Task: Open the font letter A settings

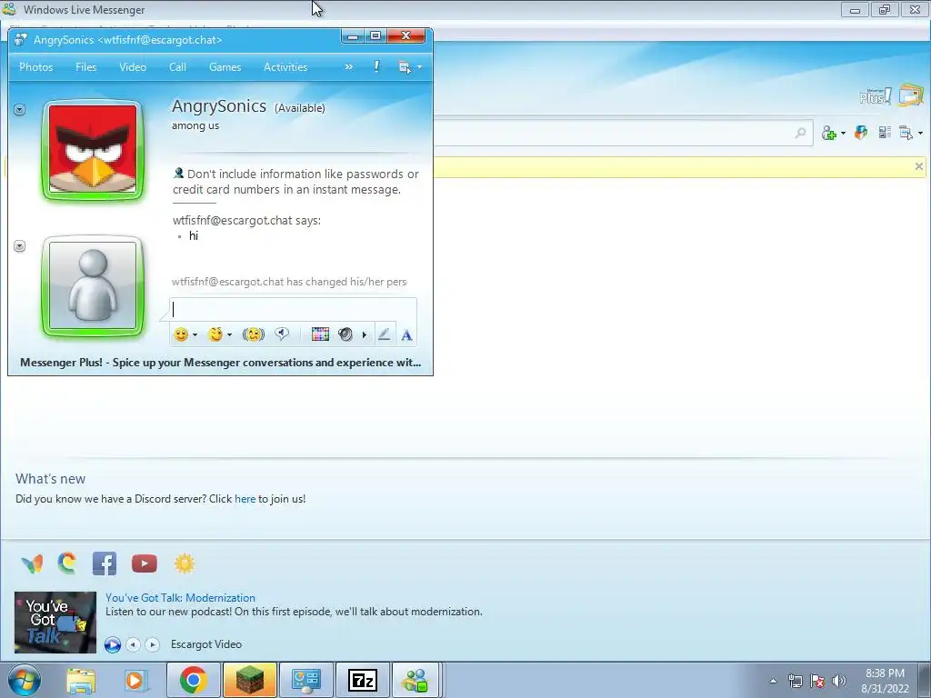Action: click(406, 335)
